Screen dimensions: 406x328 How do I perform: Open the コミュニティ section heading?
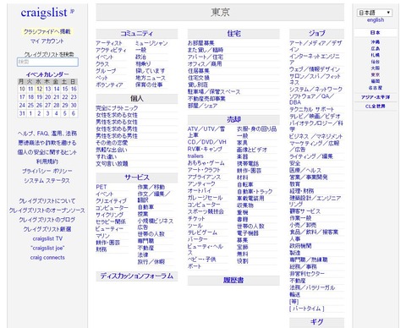[137, 34]
